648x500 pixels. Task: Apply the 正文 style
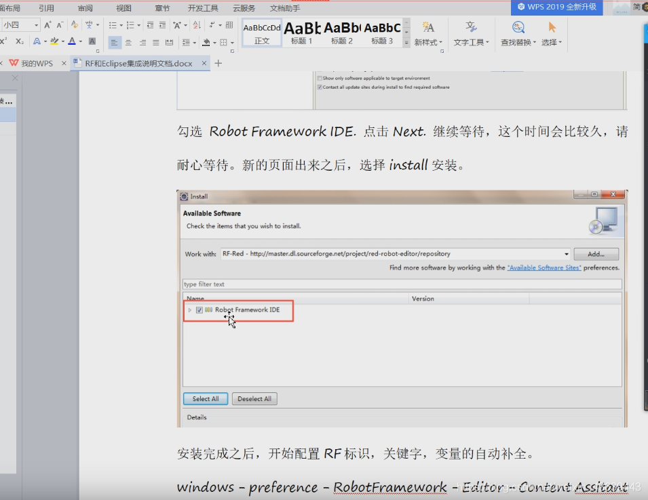click(262, 33)
